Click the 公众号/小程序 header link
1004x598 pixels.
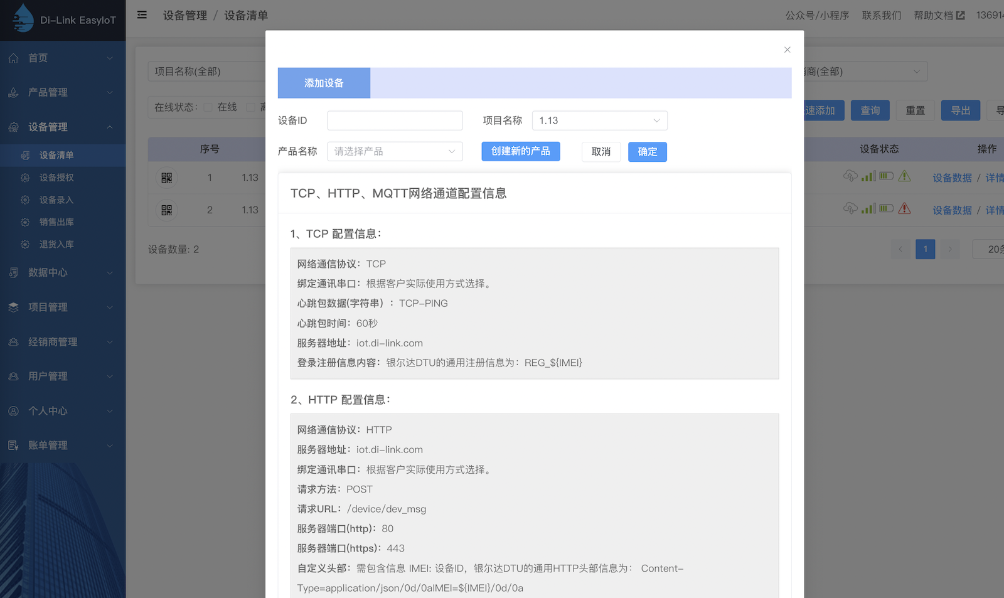point(817,16)
